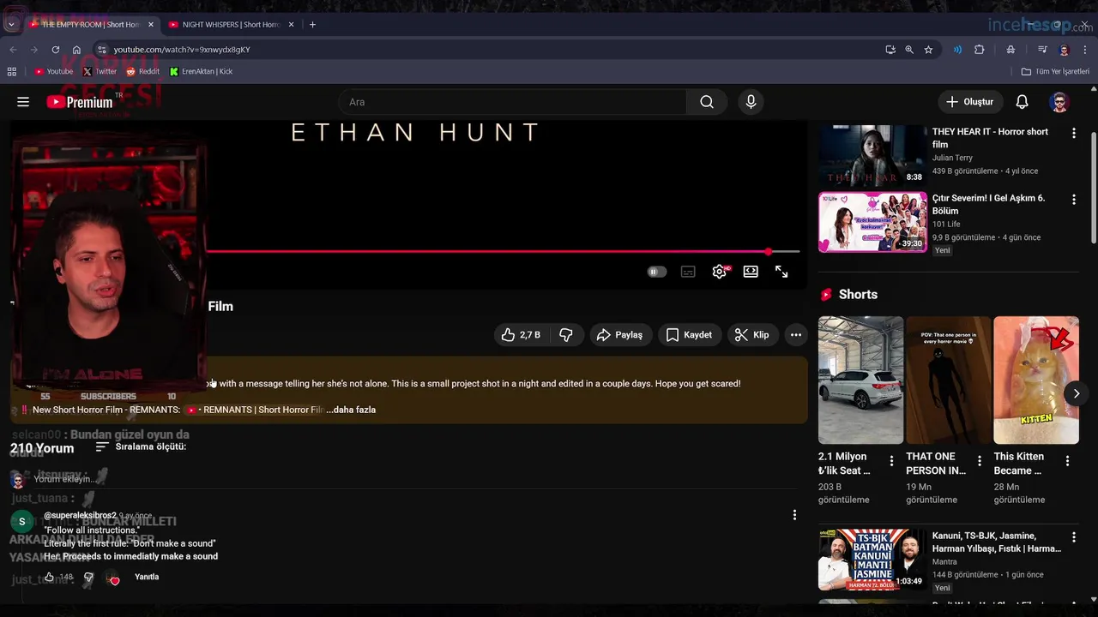
Task: Open the tab search dropdown arrow
Action: click(11, 25)
